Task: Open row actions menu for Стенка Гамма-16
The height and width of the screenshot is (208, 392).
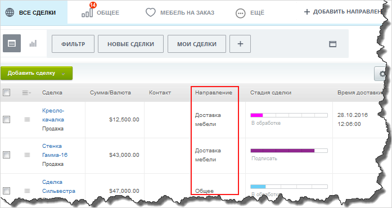Action: coord(27,155)
